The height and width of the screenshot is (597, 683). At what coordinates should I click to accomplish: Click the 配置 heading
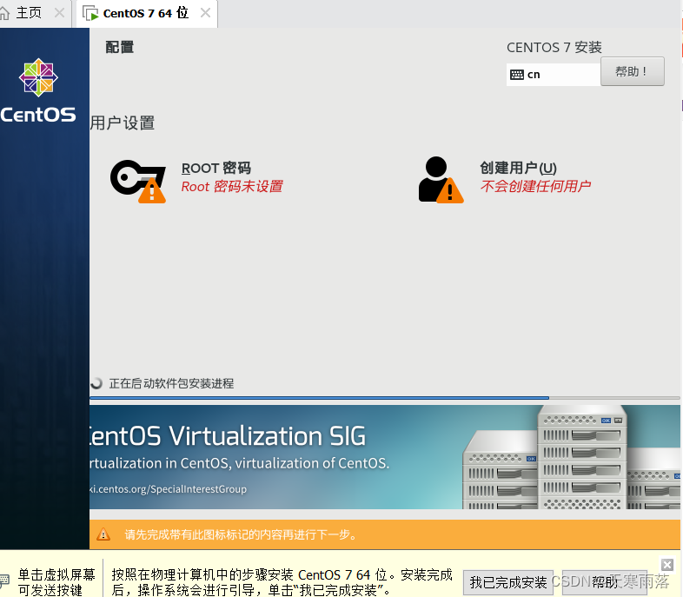[x=119, y=47]
